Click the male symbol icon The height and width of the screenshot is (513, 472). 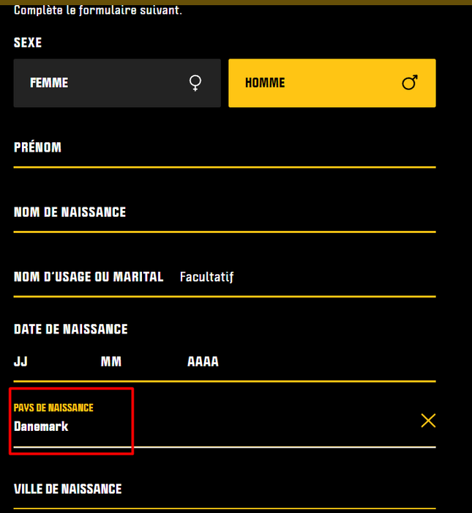click(410, 84)
